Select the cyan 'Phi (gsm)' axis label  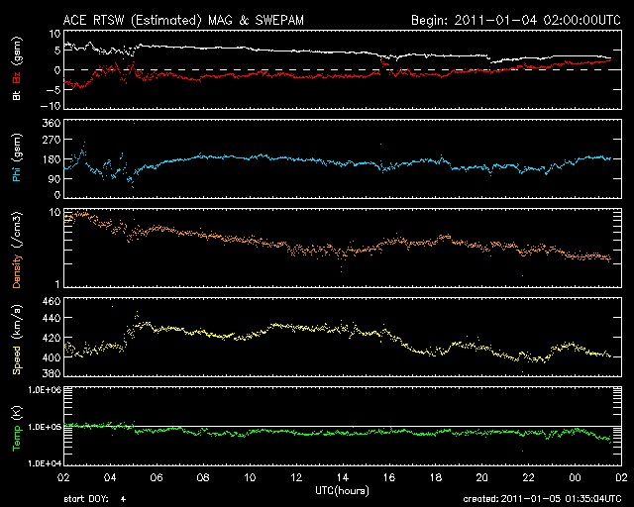click(17, 157)
